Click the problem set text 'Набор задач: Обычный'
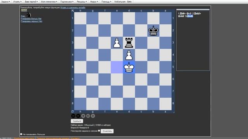The image size is (248, 139). [82, 125]
